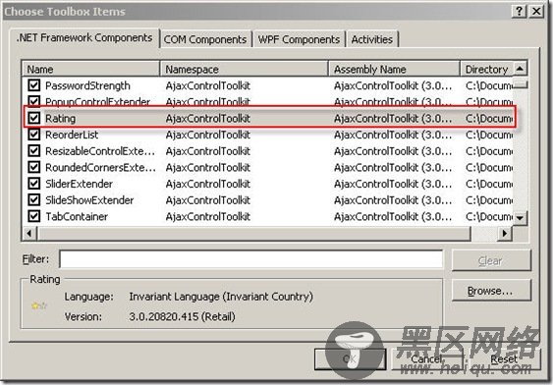The image size is (553, 385).
Task: Click the Rating star icon in details
Action: [38, 305]
